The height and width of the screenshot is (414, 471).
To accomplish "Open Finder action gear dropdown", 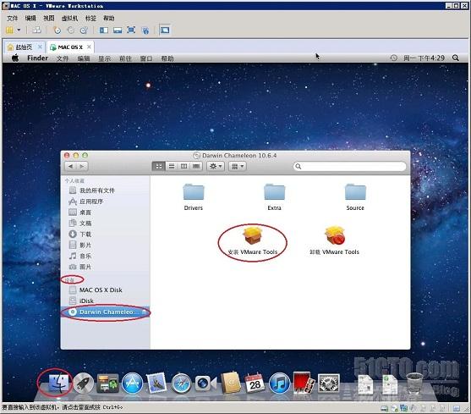I will [x=216, y=166].
